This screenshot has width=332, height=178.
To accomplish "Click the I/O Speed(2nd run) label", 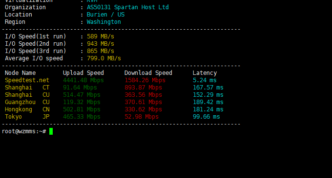I will pos(36,44).
